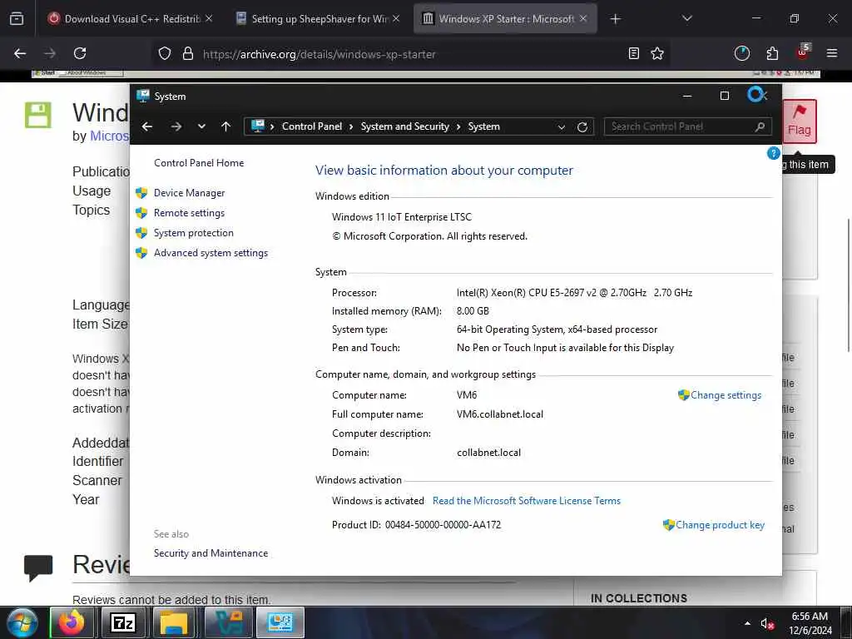Open the taskbar app beside File Explorer
The image size is (852, 639).
[x=229, y=622]
